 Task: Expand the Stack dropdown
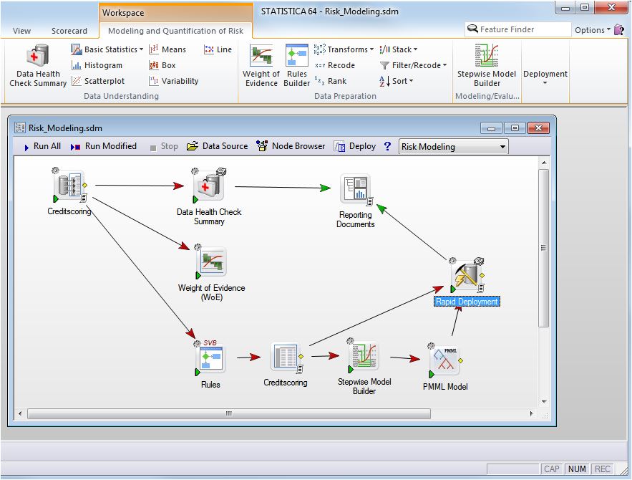398,49
